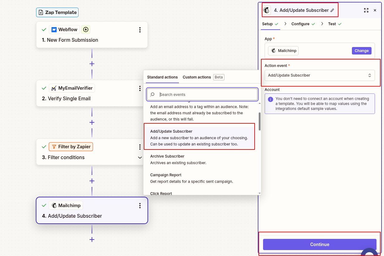This screenshot has width=384, height=256.
Task: Switch to the Custom actions tab
Action: point(197,77)
